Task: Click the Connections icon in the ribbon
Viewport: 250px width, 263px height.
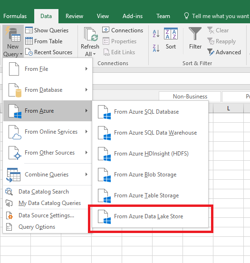Action: pos(106,30)
